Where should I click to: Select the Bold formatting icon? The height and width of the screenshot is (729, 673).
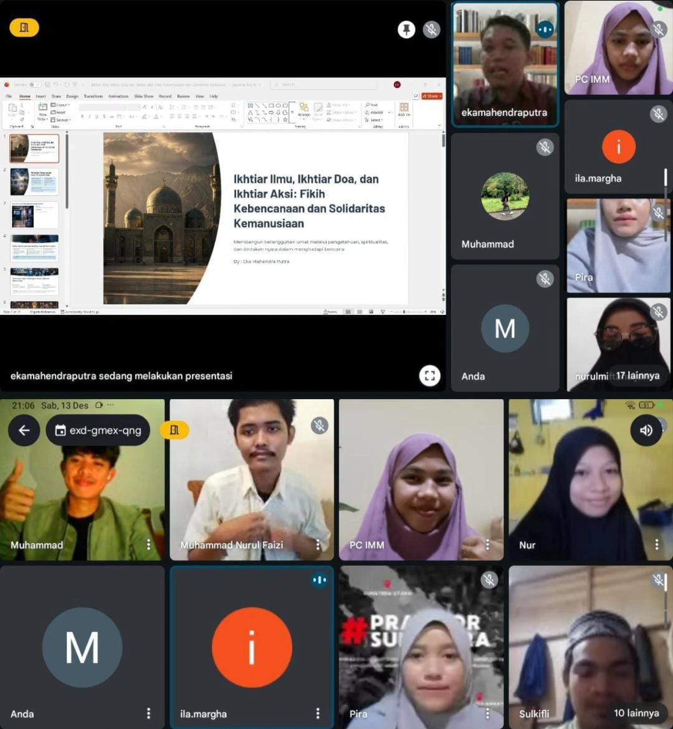coord(82,116)
